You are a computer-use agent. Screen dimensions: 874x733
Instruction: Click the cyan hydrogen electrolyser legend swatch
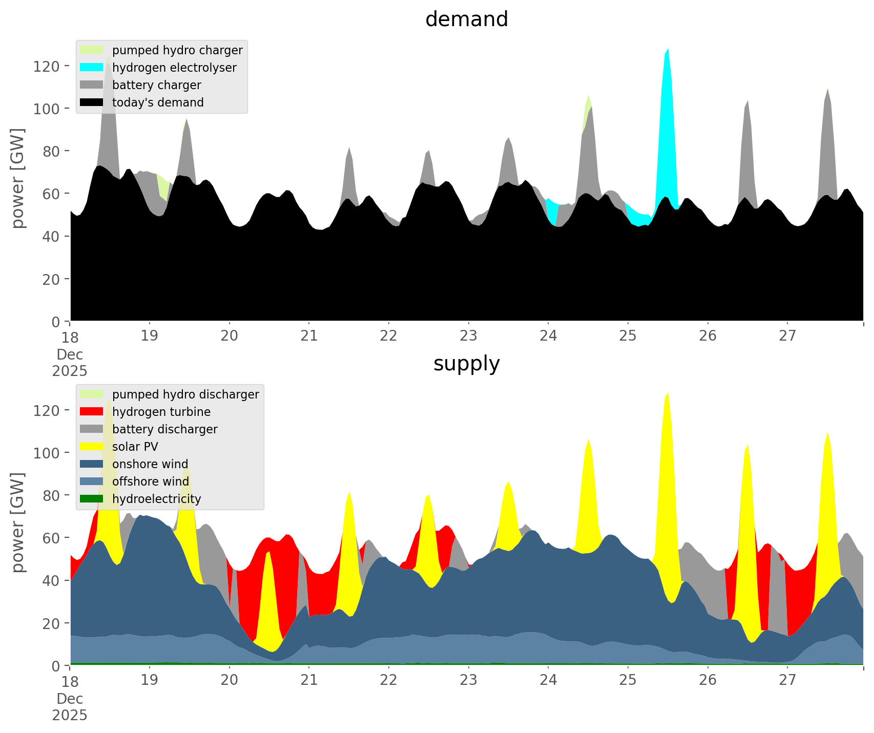pos(92,68)
